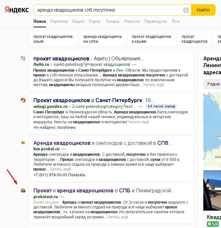Choose suggestion 'прокат квадроциклов крым'

click(53, 39)
